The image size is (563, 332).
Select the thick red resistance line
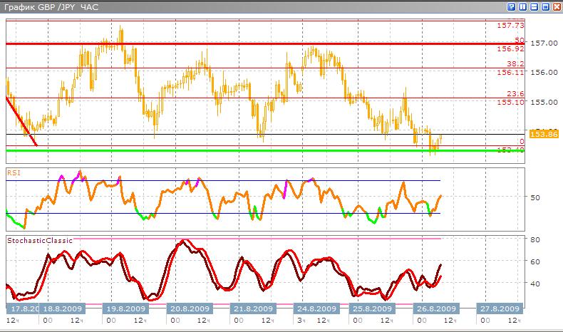click(265, 43)
